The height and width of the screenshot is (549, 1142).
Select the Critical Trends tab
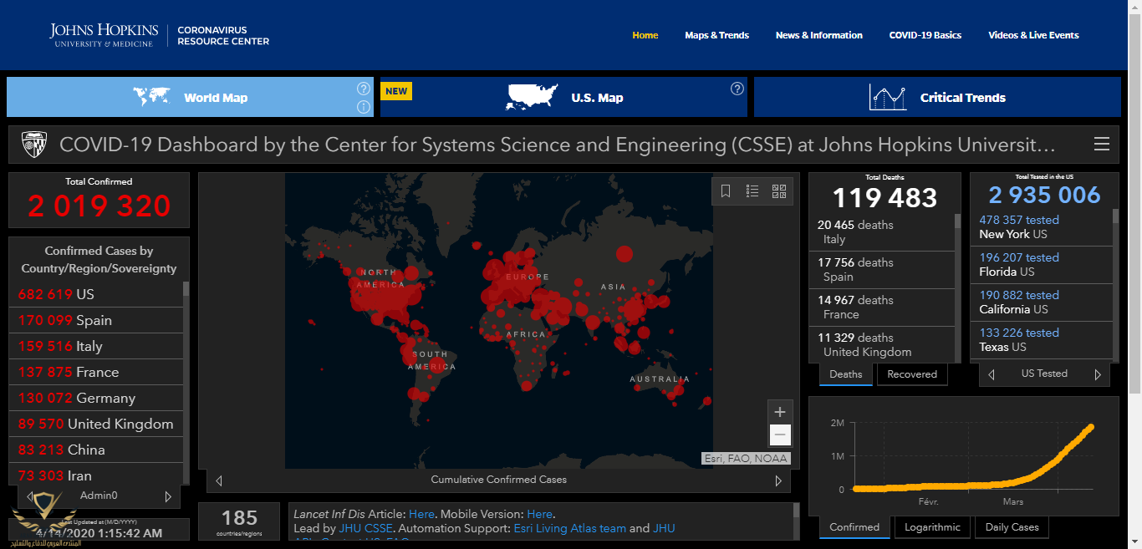coord(937,98)
